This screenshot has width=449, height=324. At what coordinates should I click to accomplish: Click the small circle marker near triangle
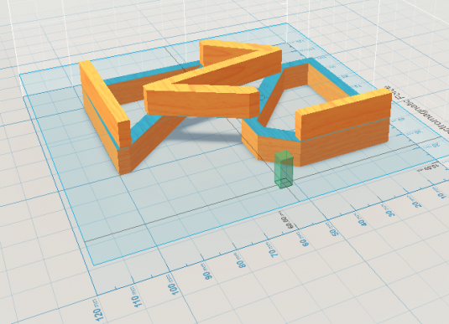pyautogui.click(x=262, y=97)
